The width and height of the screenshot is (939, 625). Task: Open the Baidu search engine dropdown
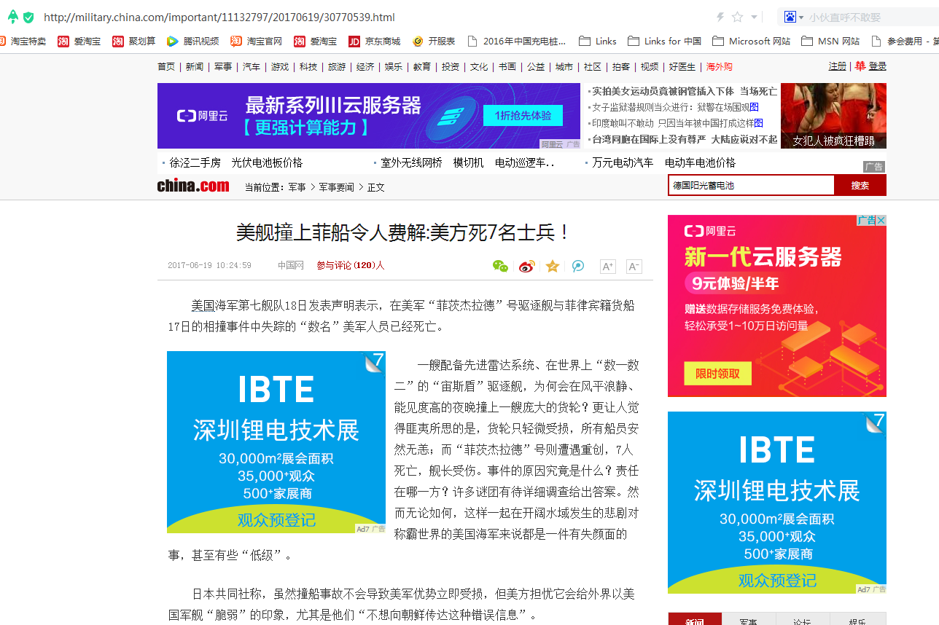coord(793,17)
